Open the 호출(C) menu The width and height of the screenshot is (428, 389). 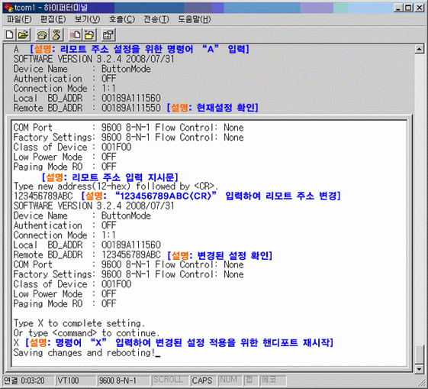(x=122, y=19)
